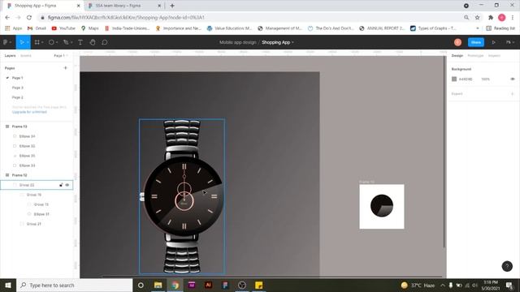
Task: Show hidden system tray icons
Action: (442, 285)
